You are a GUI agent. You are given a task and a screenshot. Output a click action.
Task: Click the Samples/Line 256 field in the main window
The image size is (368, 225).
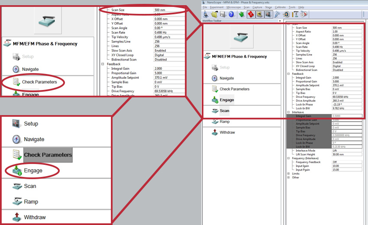click(x=347, y=55)
